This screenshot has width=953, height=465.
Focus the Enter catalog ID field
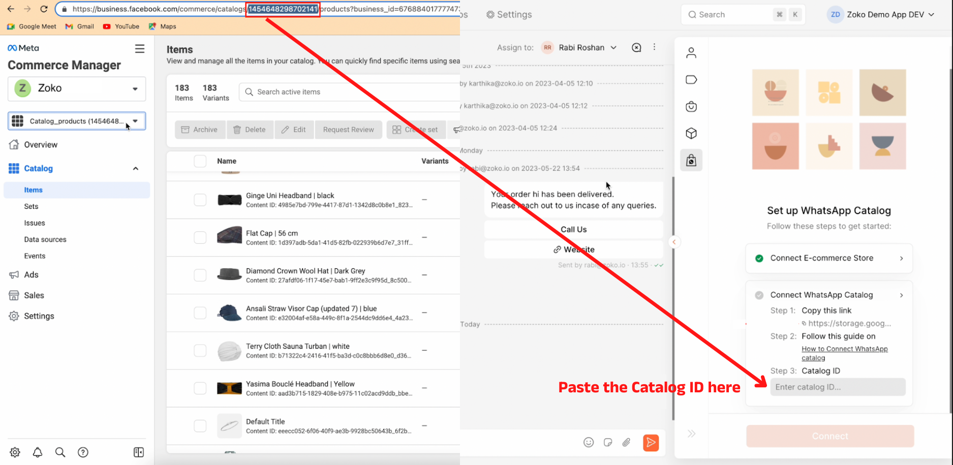point(838,387)
